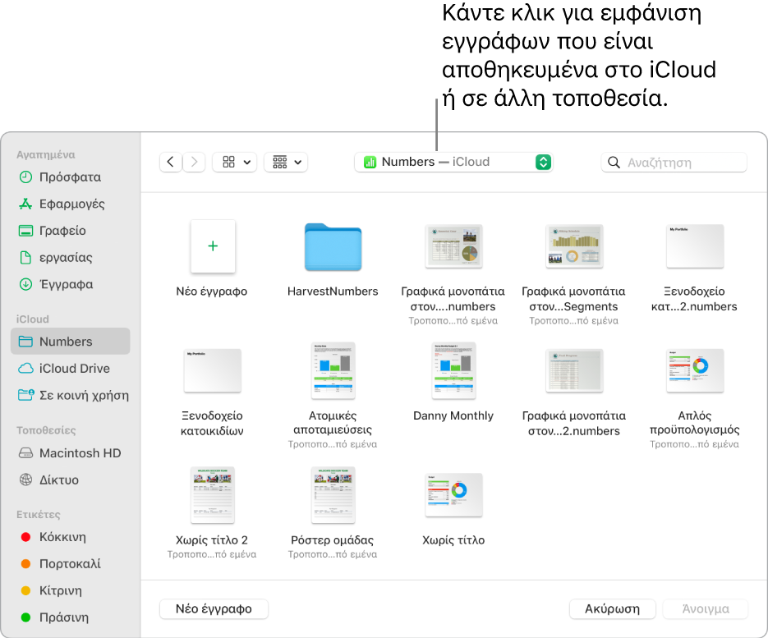
Task: Select Macintosh HD in the sidebar
Action: pyautogui.click(x=70, y=453)
